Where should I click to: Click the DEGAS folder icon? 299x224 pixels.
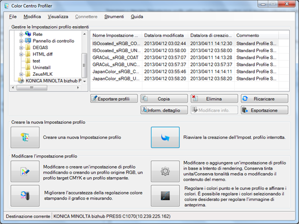pos(28,47)
